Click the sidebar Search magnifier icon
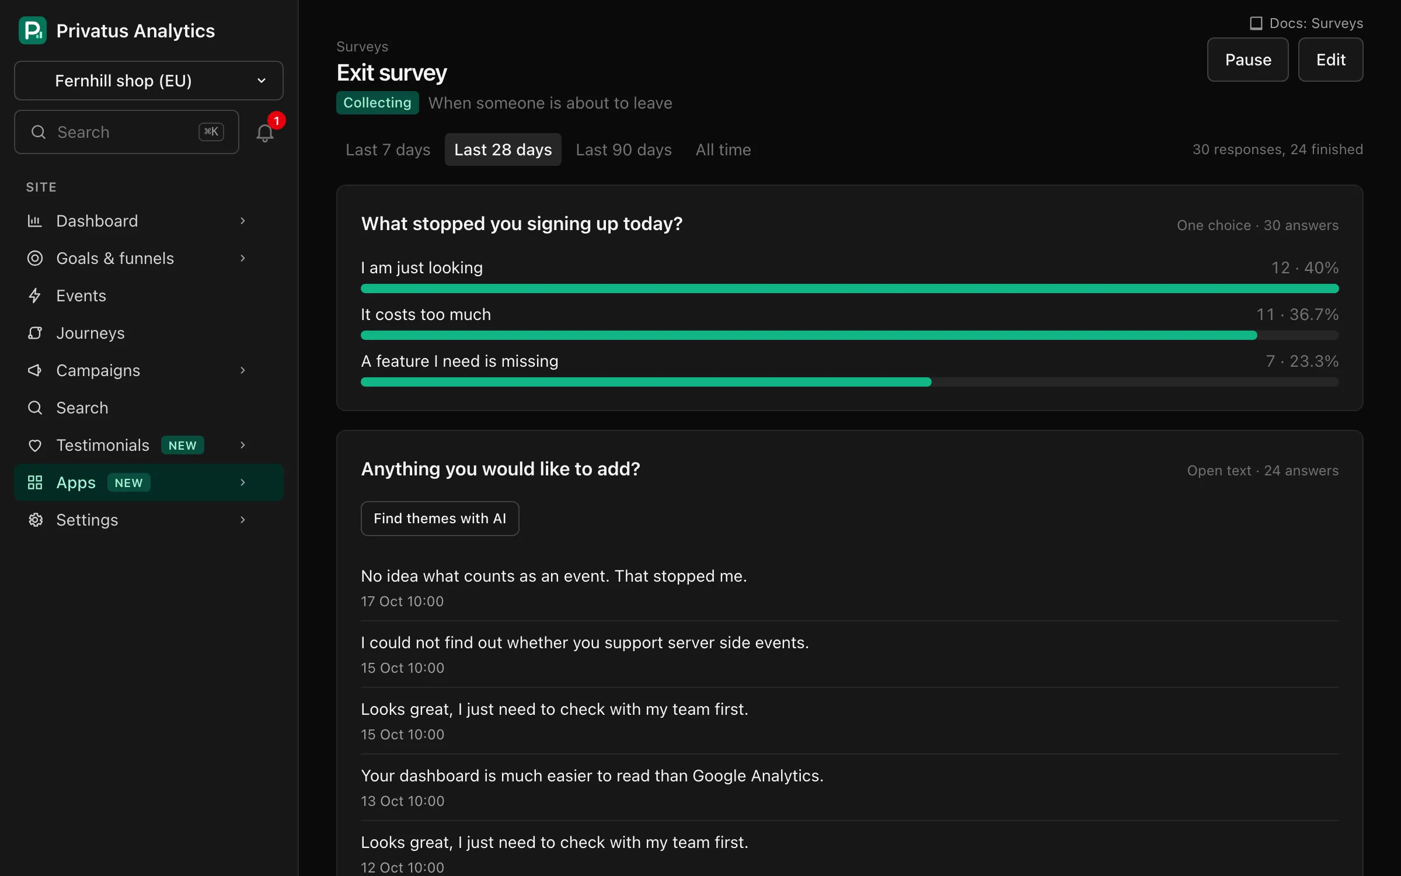The image size is (1401, 876). point(35,408)
